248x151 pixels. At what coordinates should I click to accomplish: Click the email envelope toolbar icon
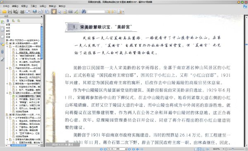28,12
